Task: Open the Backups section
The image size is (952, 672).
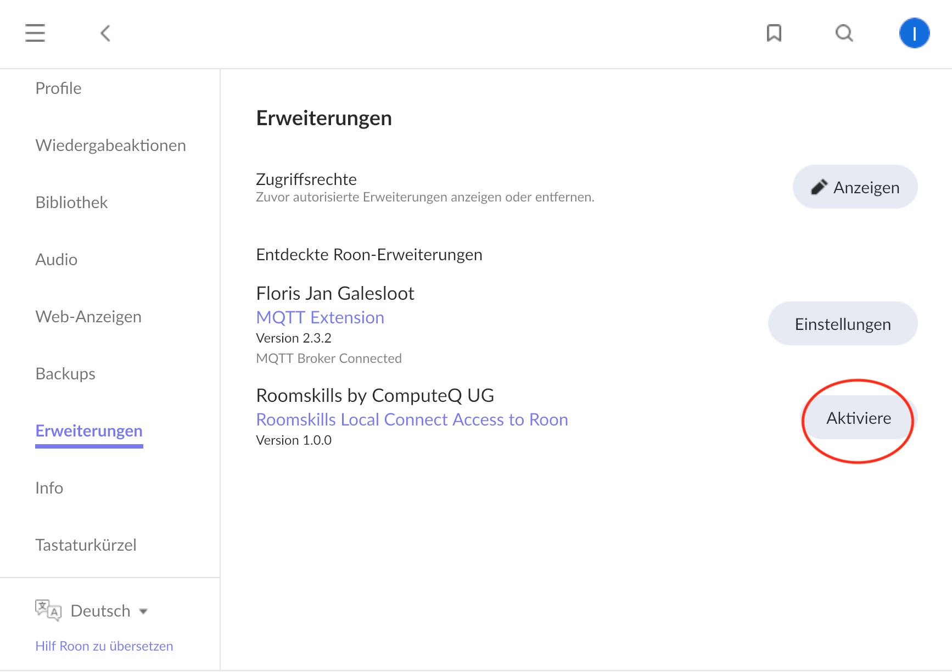Action: coord(65,374)
